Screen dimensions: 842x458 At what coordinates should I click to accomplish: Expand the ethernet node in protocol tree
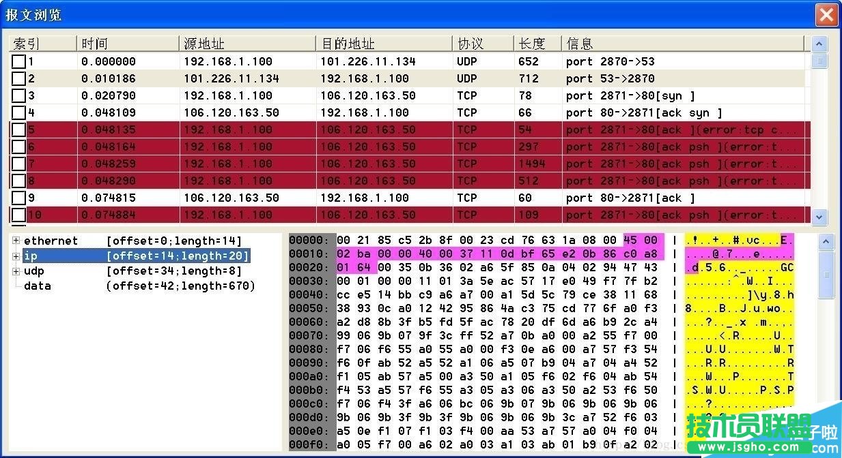click(x=16, y=241)
